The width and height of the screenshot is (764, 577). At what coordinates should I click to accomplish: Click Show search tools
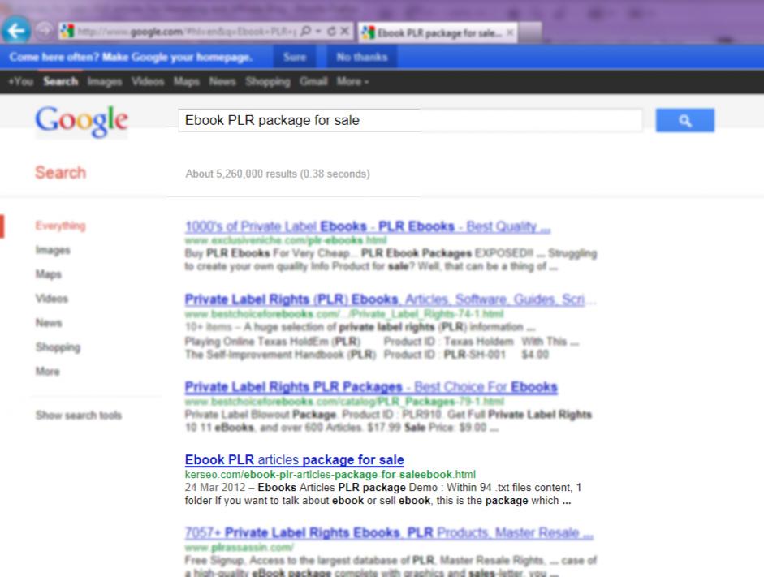point(79,415)
